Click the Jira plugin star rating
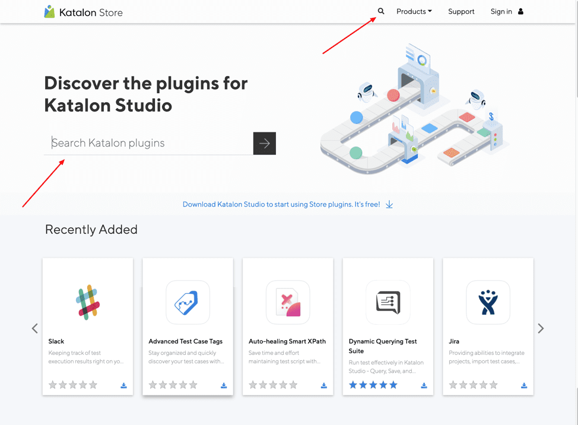This screenshot has height=425, width=578. point(473,385)
